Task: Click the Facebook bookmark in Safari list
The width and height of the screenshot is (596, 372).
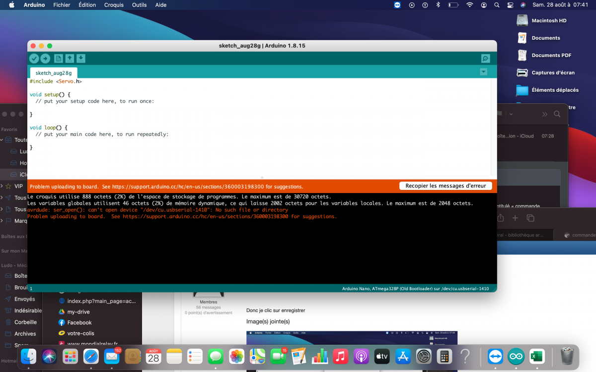Action: [x=79, y=322]
